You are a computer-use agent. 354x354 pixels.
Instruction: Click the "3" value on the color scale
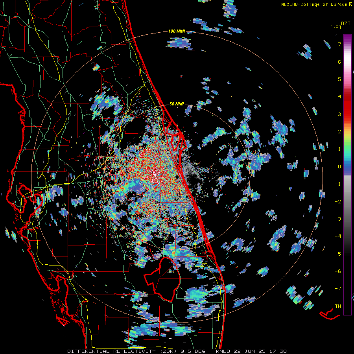click(x=339, y=114)
